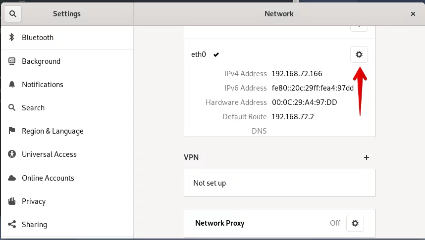Click the Not set up VPN row
This screenshot has height=240, width=425.
click(279, 183)
